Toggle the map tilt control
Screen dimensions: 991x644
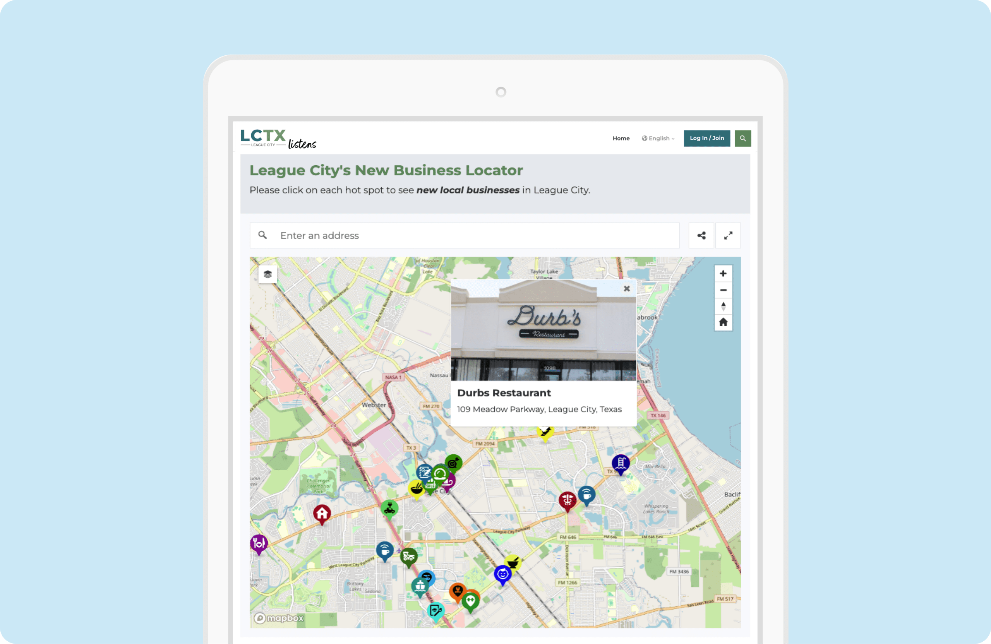coord(723,306)
